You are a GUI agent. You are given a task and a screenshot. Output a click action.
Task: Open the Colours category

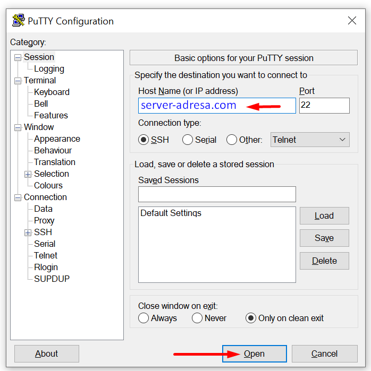(48, 186)
